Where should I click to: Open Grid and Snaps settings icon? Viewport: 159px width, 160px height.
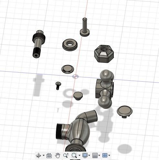[95, 155]
